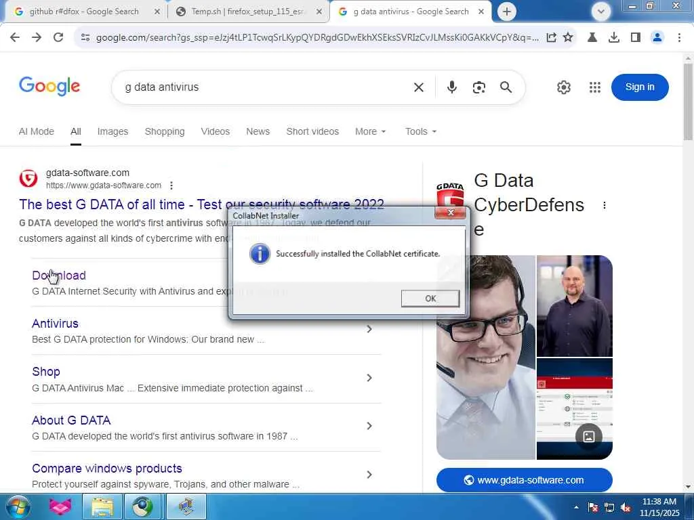Click the address bar URL

[x=317, y=38]
